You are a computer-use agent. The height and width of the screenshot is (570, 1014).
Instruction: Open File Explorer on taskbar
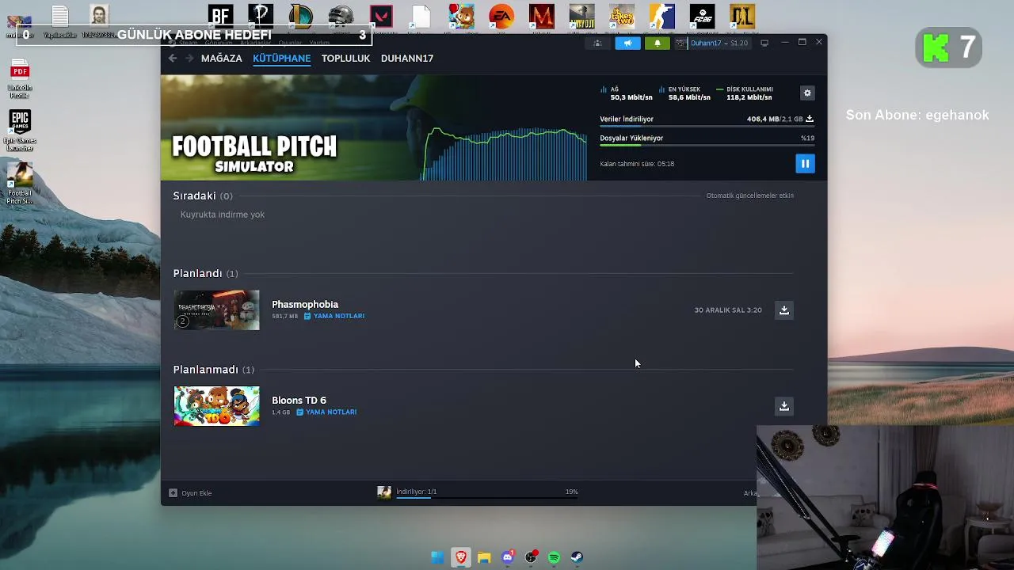[x=484, y=557]
